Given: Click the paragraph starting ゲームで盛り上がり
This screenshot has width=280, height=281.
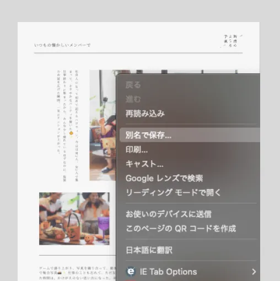Looking at the screenshot, I should pyautogui.click(x=77, y=273).
